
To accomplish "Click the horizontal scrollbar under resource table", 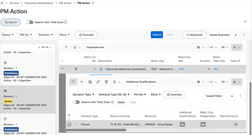I will (96, 130).
